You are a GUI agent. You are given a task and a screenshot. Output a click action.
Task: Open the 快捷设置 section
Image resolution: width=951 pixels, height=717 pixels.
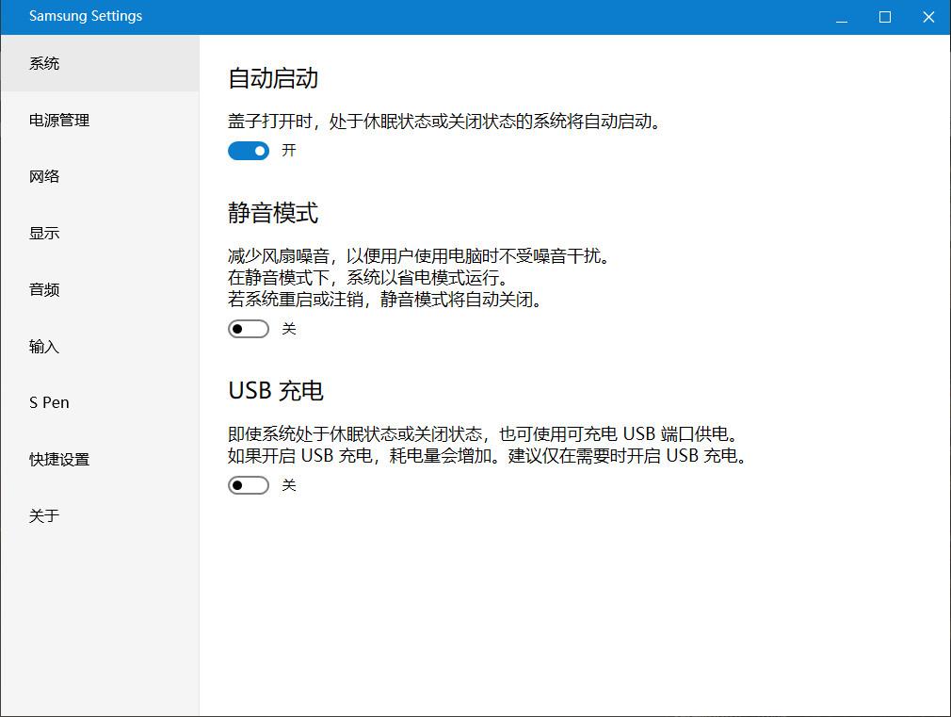coord(58,460)
